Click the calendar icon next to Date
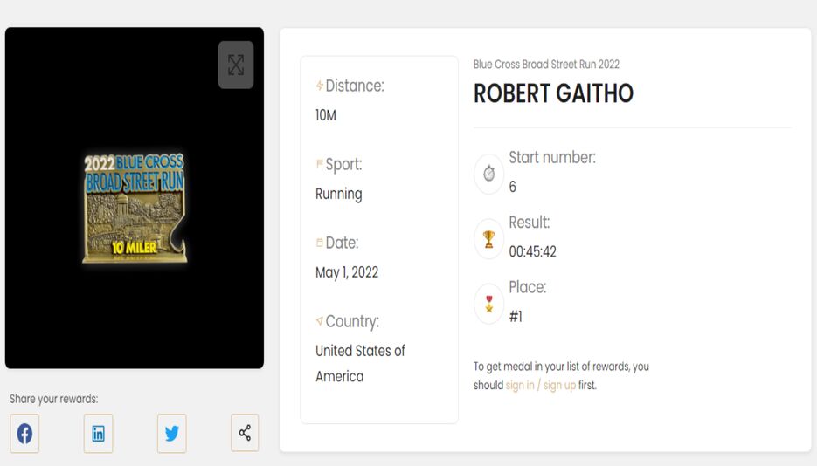This screenshot has width=817, height=466. coord(320,243)
